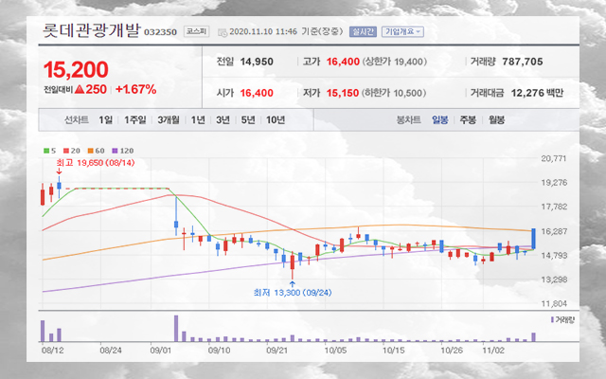The image size is (606, 379).
Task: Click the large blue latest candle
Action: point(533,239)
